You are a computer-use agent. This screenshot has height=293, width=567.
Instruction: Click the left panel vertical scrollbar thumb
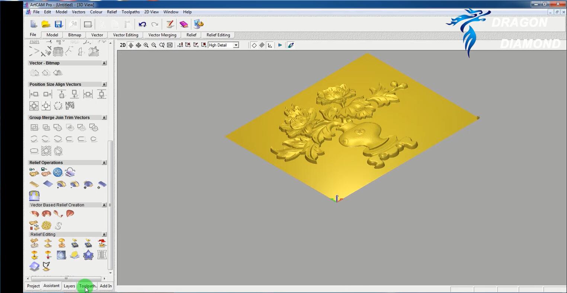click(110, 205)
